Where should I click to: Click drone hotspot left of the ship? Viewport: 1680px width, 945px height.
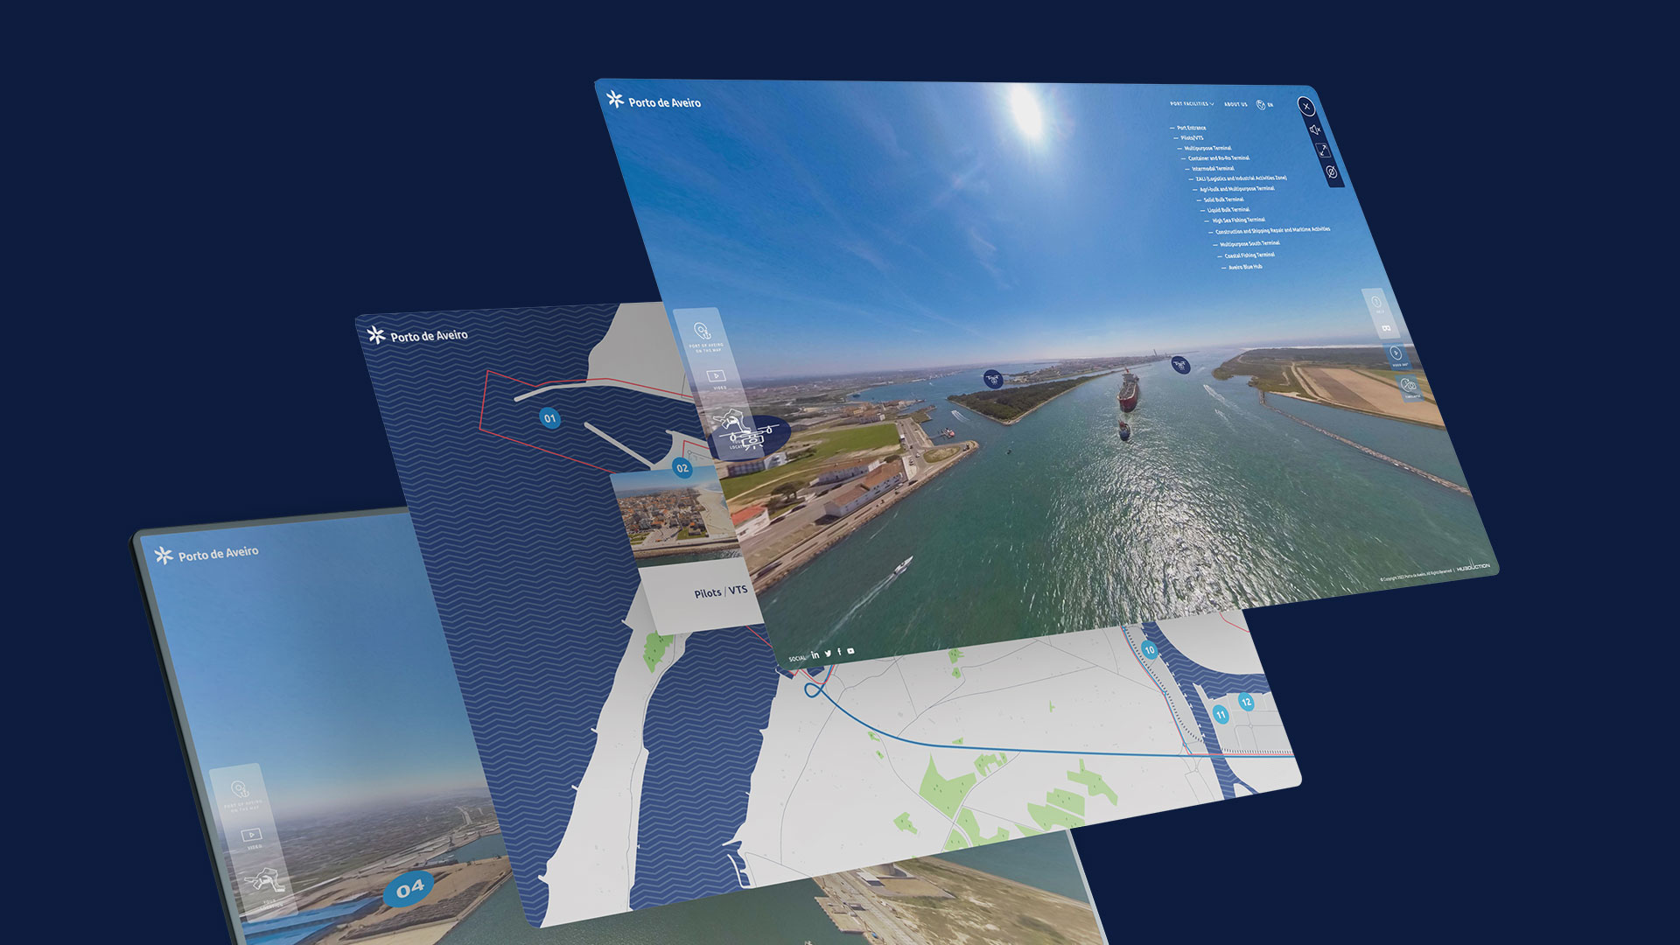click(x=992, y=378)
